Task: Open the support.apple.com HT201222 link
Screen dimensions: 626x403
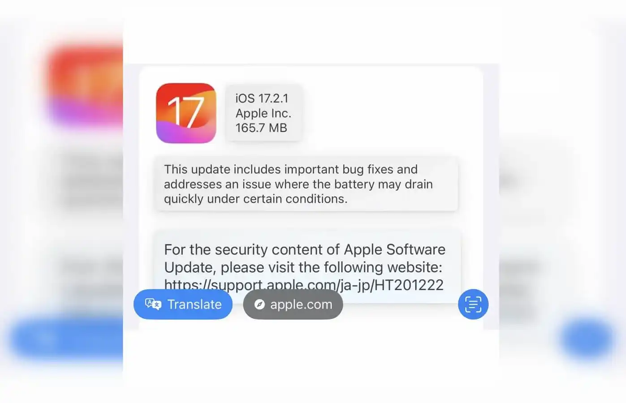Action: pos(304,285)
